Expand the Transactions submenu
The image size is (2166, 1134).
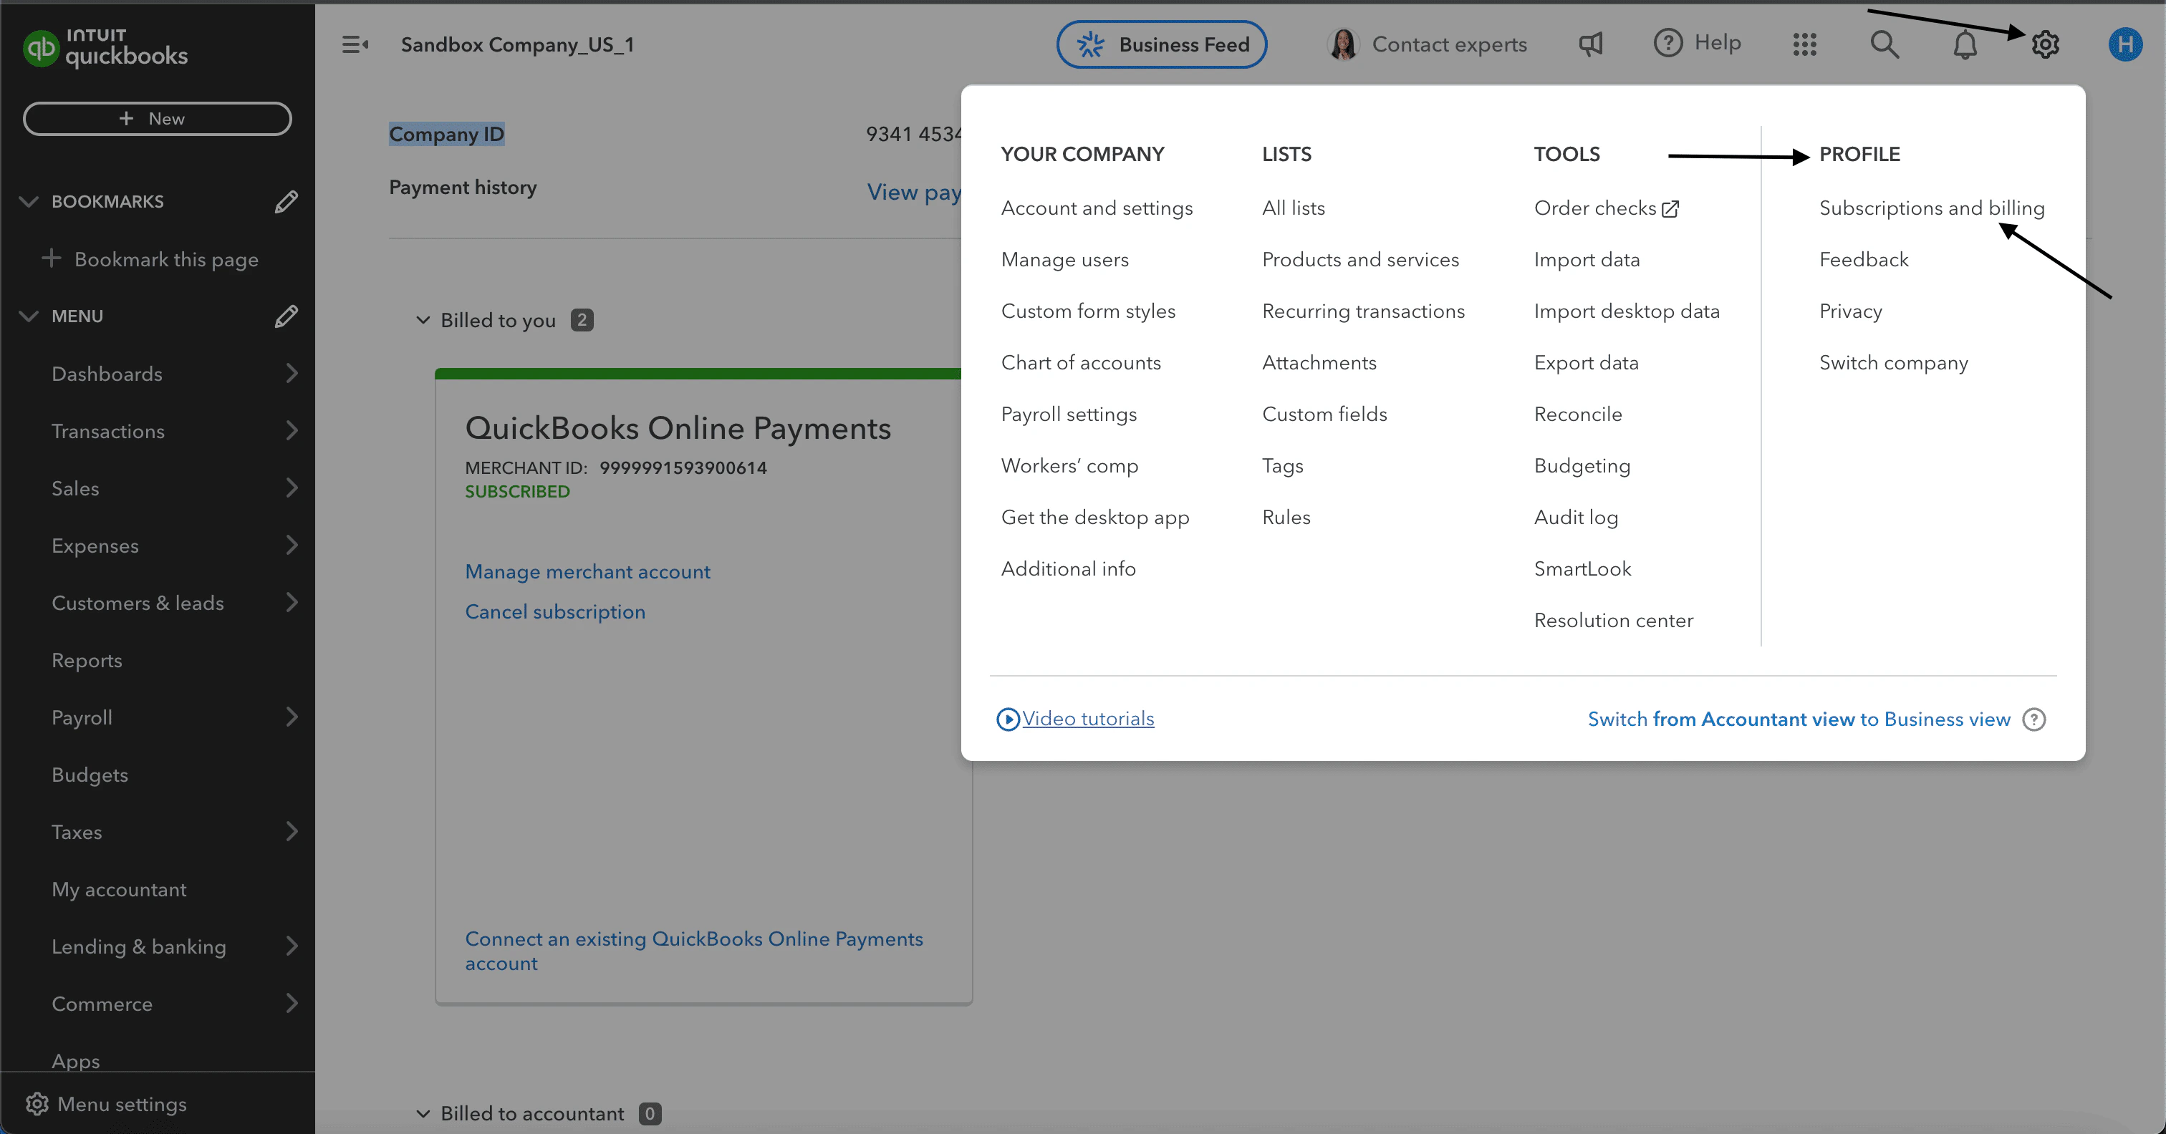291,431
